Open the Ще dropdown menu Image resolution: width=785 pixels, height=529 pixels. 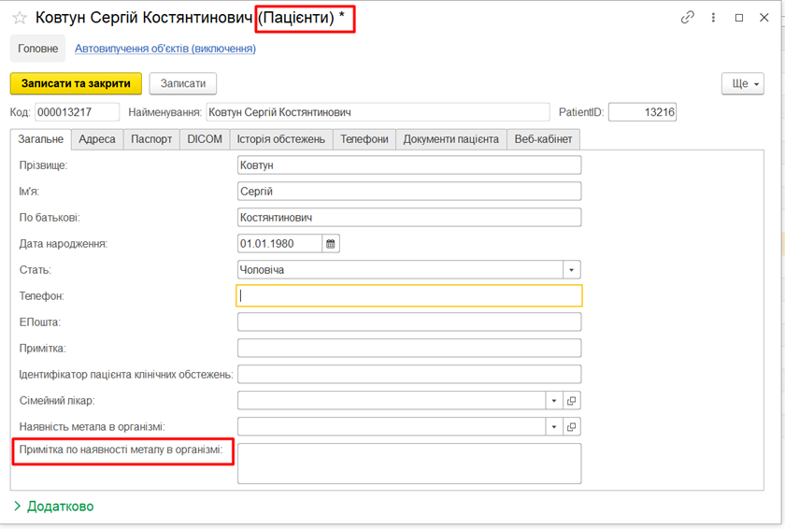click(743, 83)
